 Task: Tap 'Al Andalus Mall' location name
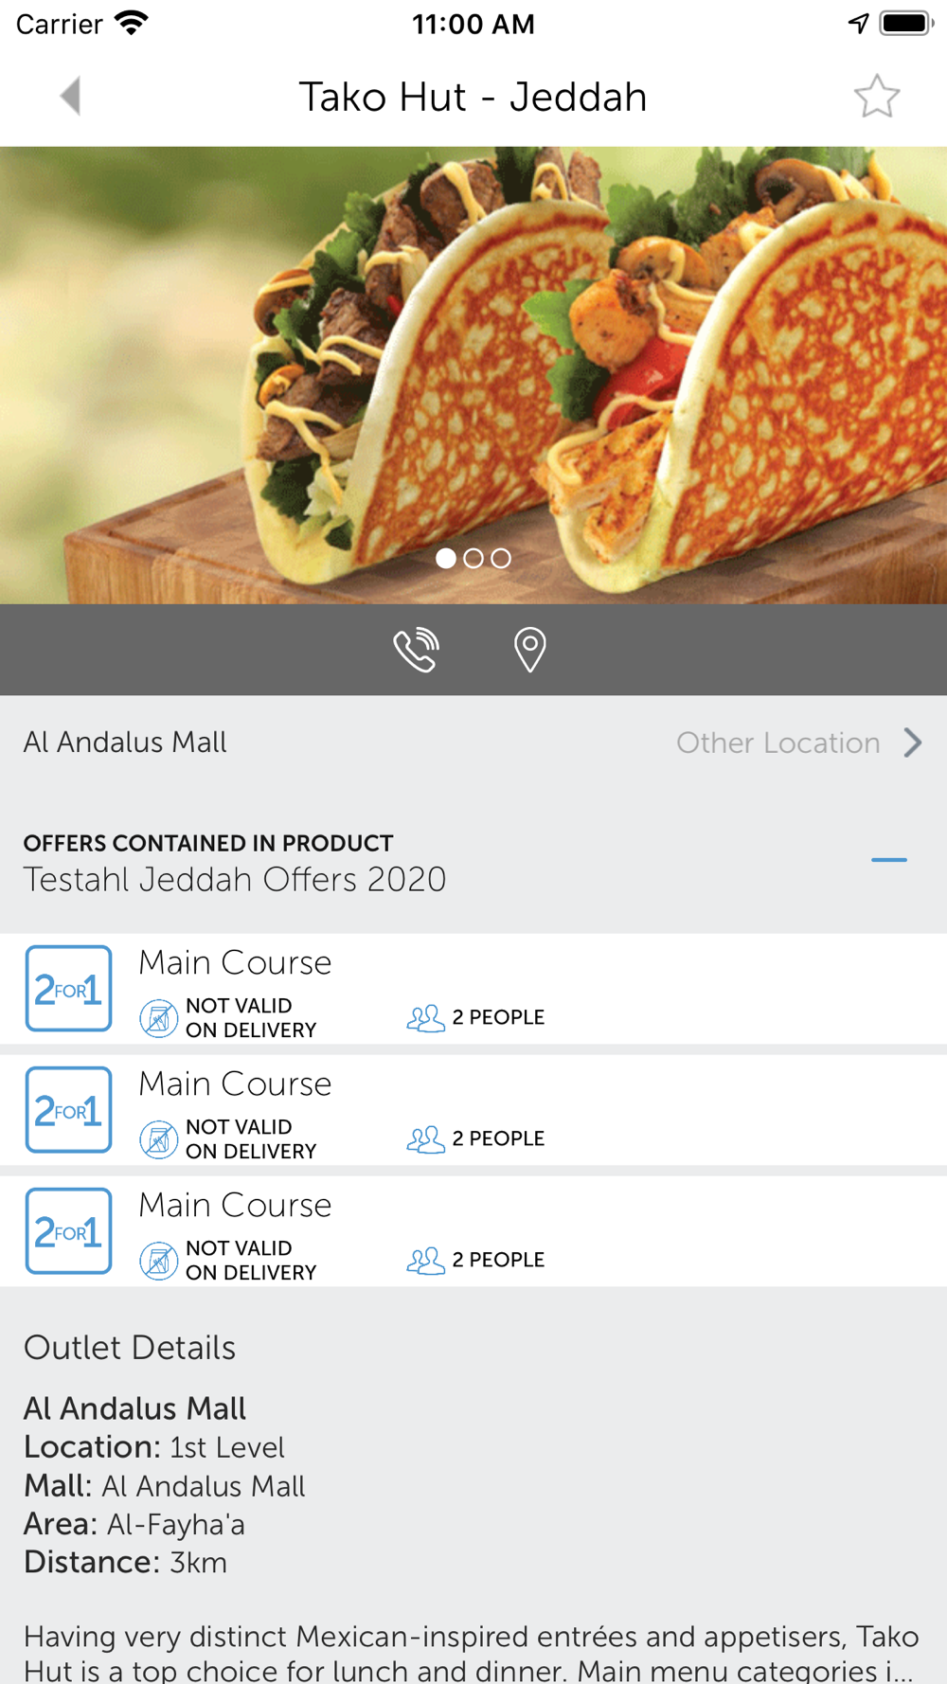click(125, 742)
